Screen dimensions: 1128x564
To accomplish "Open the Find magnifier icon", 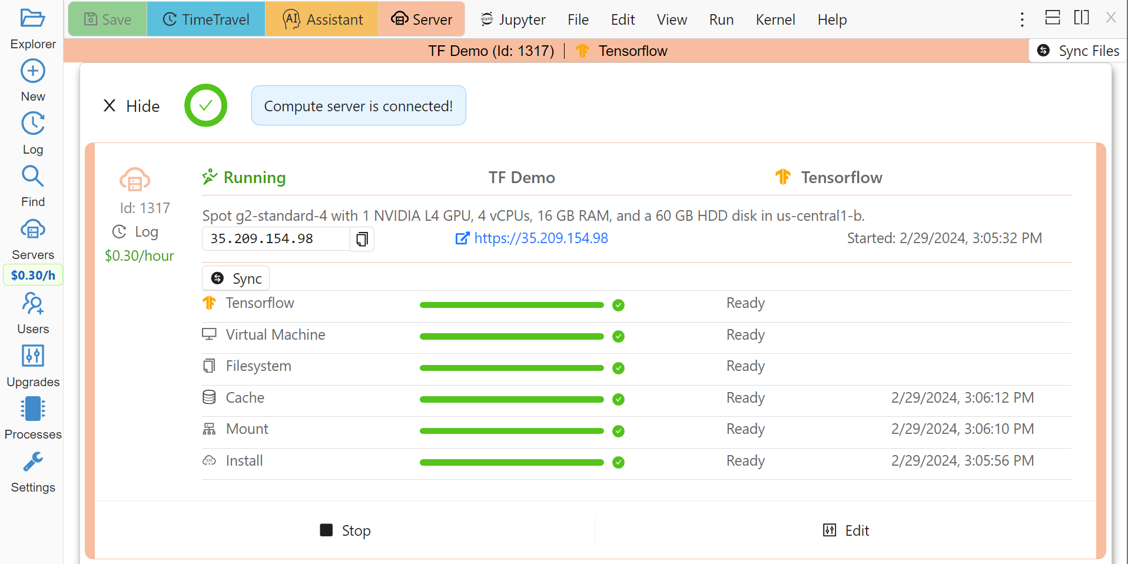I will click(x=32, y=177).
